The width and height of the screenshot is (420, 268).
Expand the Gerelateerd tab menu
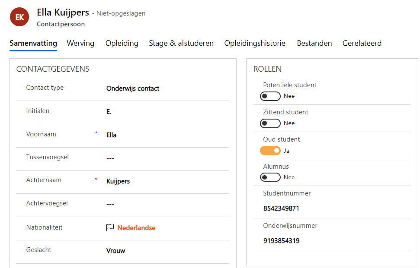point(362,43)
